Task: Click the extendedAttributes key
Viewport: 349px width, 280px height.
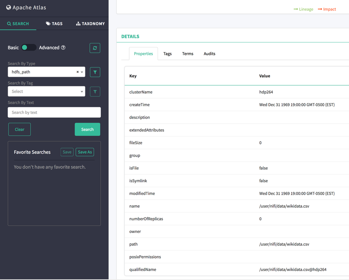Action: pyautogui.click(x=147, y=130)
